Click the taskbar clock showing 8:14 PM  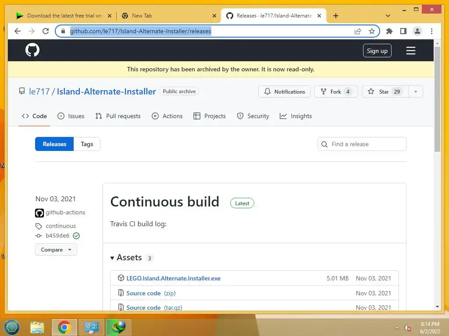tap(430, 328)
